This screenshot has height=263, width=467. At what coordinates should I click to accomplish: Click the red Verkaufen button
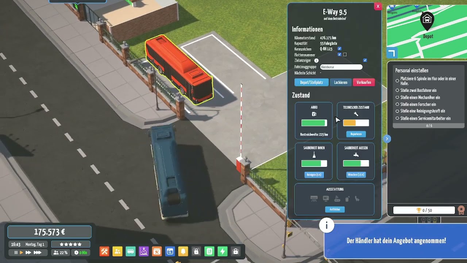(364, 82)
